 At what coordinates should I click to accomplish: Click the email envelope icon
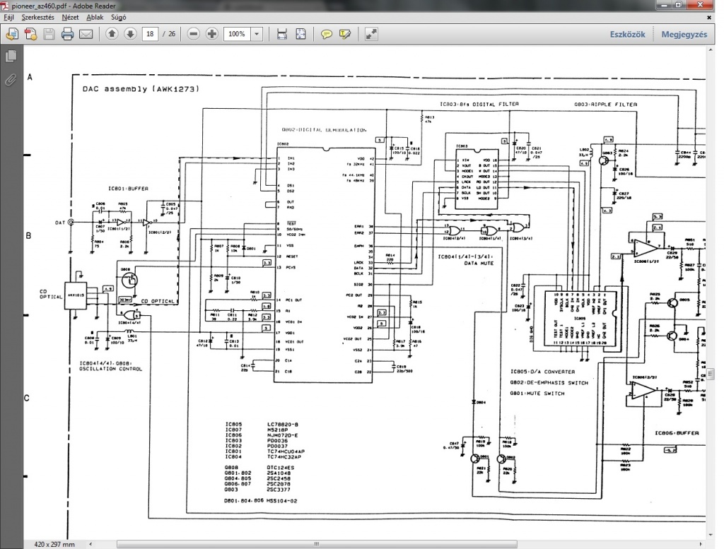tap(86, 34)
